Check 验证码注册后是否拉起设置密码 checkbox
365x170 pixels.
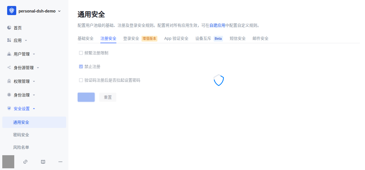(x=81, y=80)
